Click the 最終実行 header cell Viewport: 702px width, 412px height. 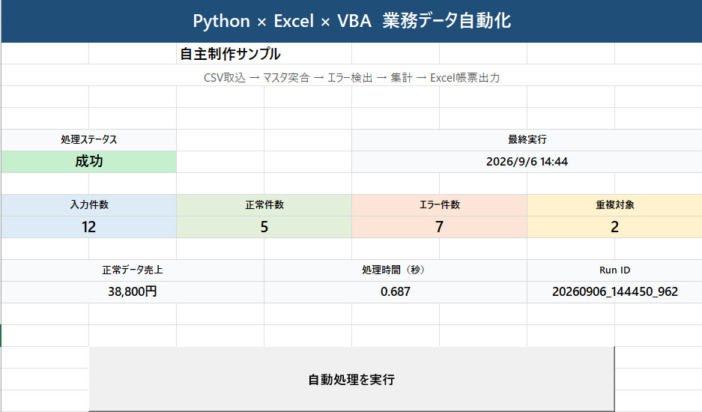point(527,140)
